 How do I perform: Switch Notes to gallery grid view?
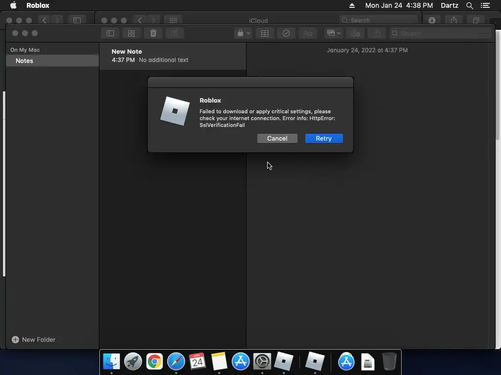point(131,33)
